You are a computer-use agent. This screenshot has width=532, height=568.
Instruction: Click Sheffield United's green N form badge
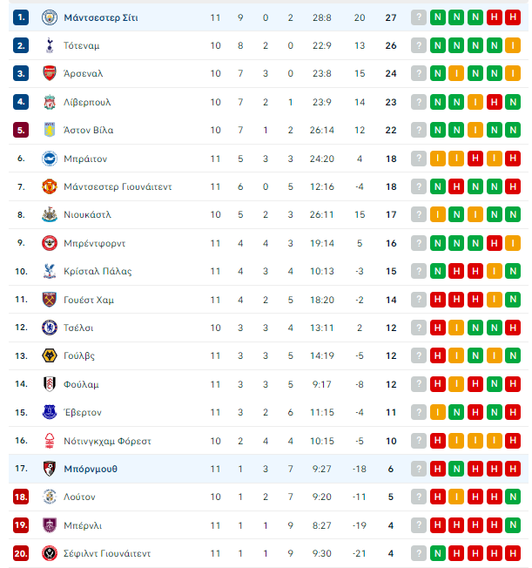[x=437, y=553]
